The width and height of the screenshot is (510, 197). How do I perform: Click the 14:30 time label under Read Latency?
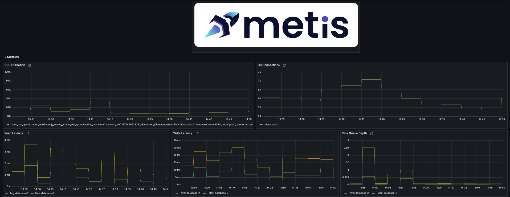pos(115,189)
